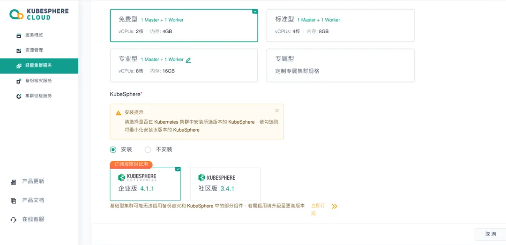Click the 备份容灾服务 sidebar icon
Screen dimensions: 506x245
(19, 81)
